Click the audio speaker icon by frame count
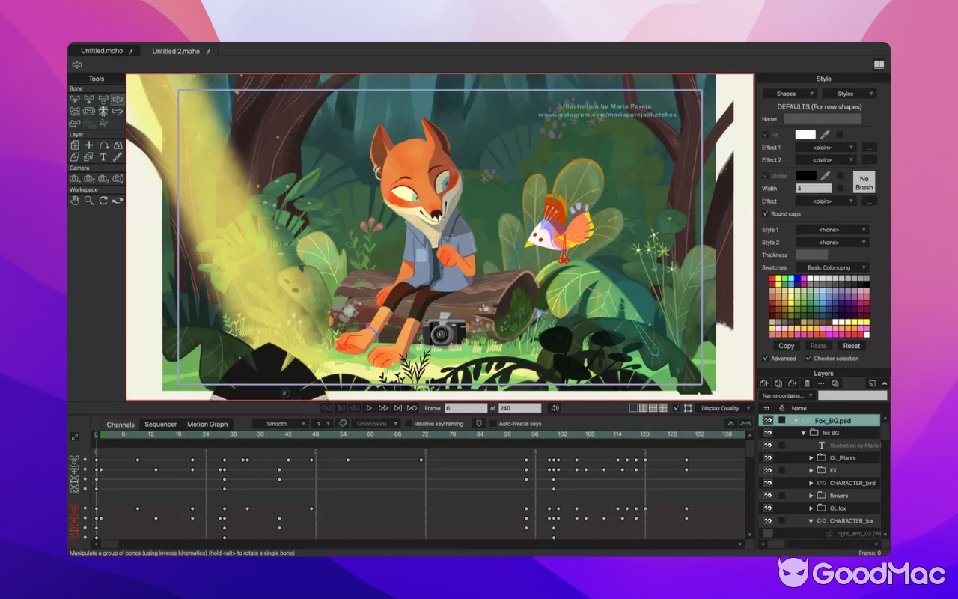 pyautogui.click(x=555, y=408)
